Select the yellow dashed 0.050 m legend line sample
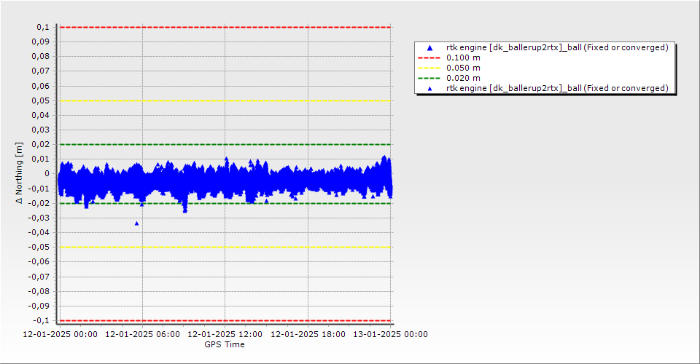The width and height of the screenshot is (700, 364). coord(429,68)
